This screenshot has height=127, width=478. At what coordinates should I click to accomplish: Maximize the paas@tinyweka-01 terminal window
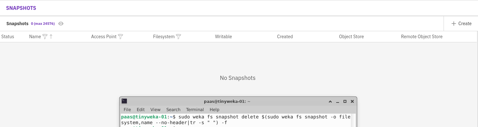coord(345,102)
